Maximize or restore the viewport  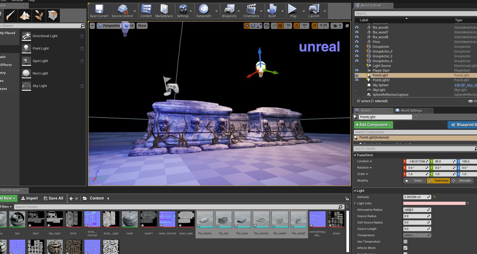[x=347, y=26]
